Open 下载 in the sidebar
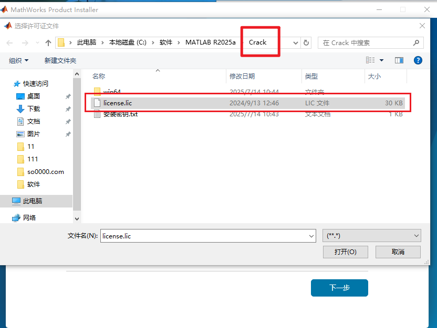The height and width of the screenshot is (328, 437). click(x=34, y=108)
